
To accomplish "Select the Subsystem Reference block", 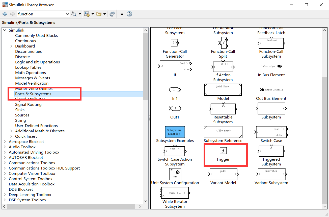I will [223, 132].
